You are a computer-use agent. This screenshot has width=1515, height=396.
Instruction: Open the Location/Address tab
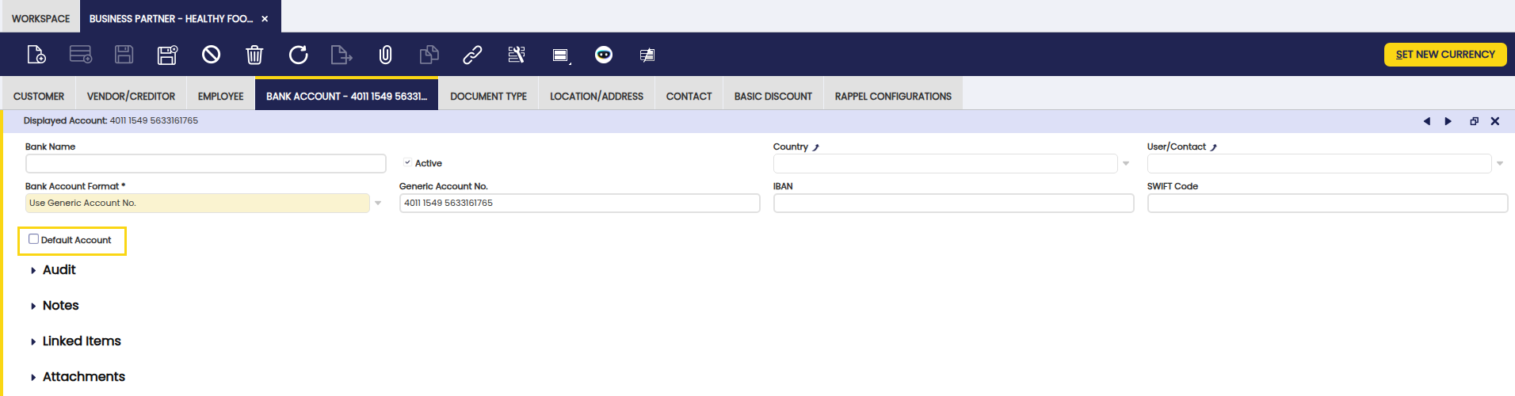pyautogui.click(x=596, y=96)
